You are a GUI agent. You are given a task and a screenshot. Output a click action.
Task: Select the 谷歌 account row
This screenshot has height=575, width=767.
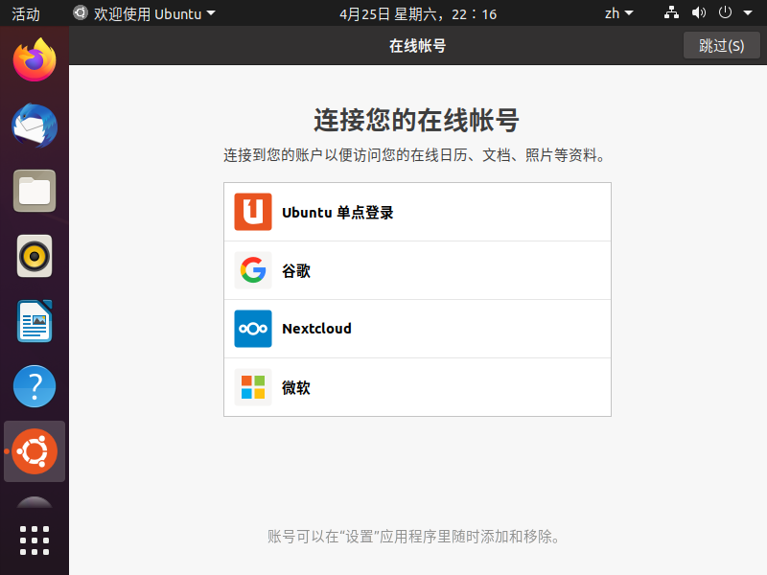pyautogui.click(x=417, y=270)
